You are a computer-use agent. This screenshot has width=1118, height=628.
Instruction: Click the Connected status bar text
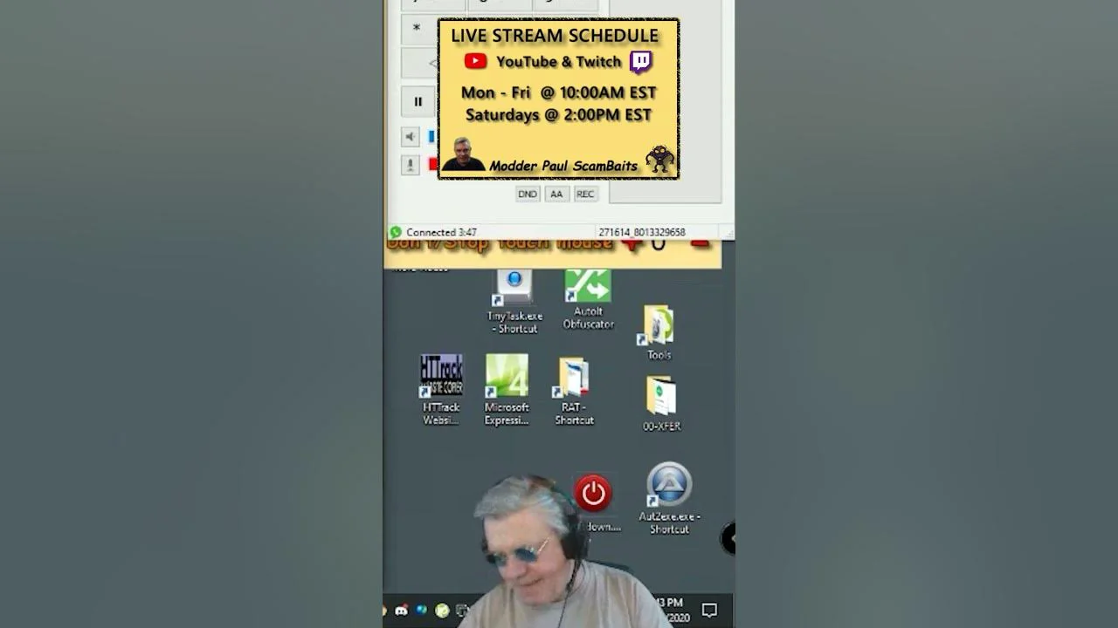coord(441,233)
